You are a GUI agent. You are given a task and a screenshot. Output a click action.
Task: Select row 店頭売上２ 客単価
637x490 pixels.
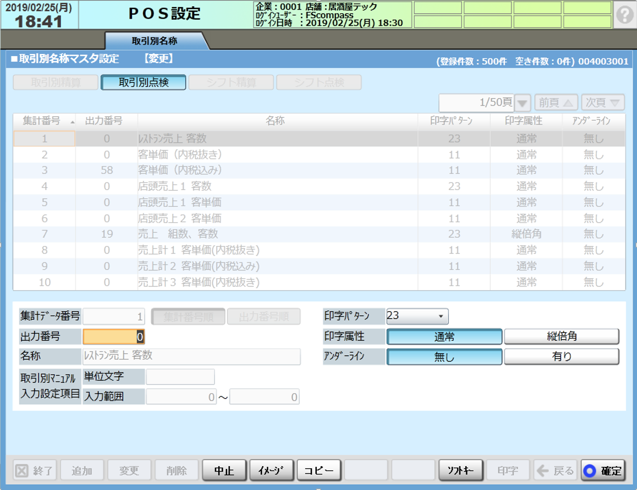coord(318,218)
